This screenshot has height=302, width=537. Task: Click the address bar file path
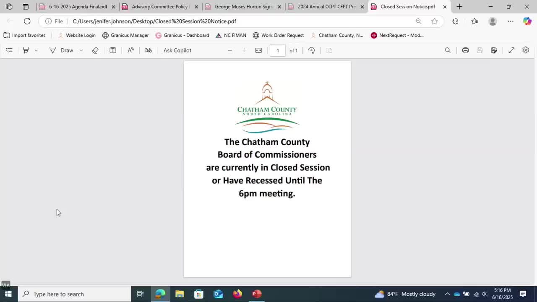[x=154, y=21]
